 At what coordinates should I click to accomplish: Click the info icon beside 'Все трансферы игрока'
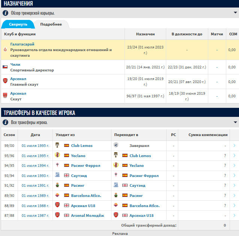pyautogui.click(x=6, y=122)
